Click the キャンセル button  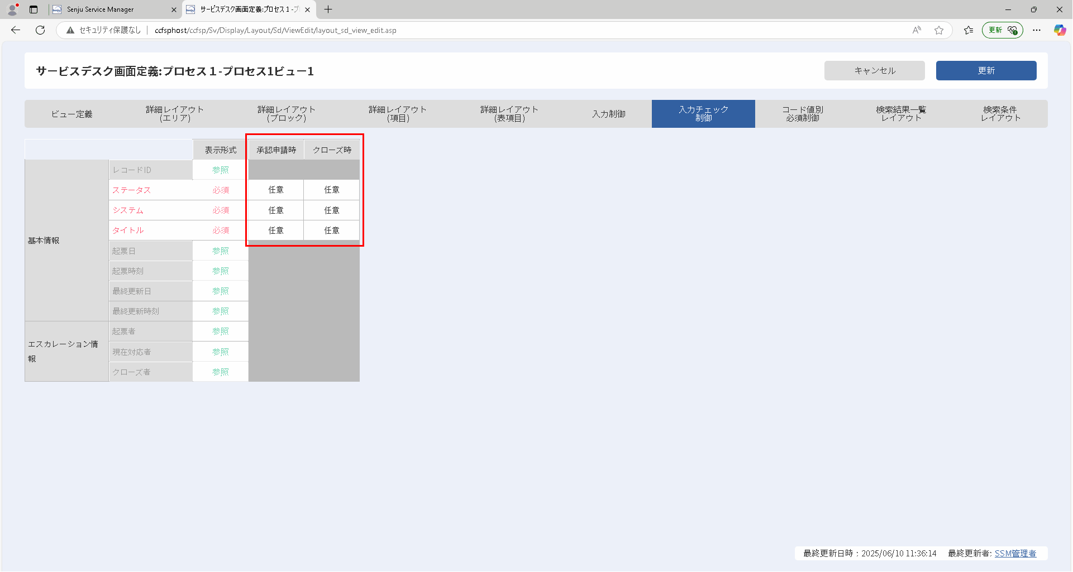[x=875, y=71]
